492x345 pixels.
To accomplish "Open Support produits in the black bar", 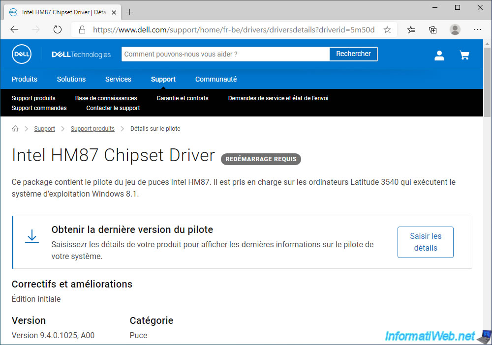I will 33,98.
